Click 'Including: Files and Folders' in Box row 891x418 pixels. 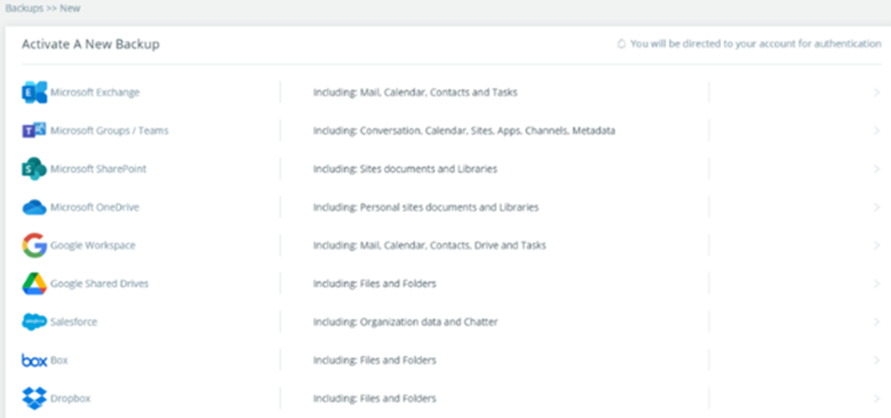tap(375, 360)
